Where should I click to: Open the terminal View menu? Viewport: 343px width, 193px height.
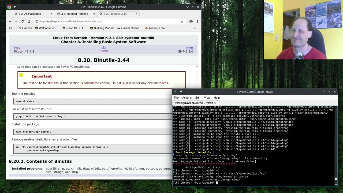click(207, 98)
